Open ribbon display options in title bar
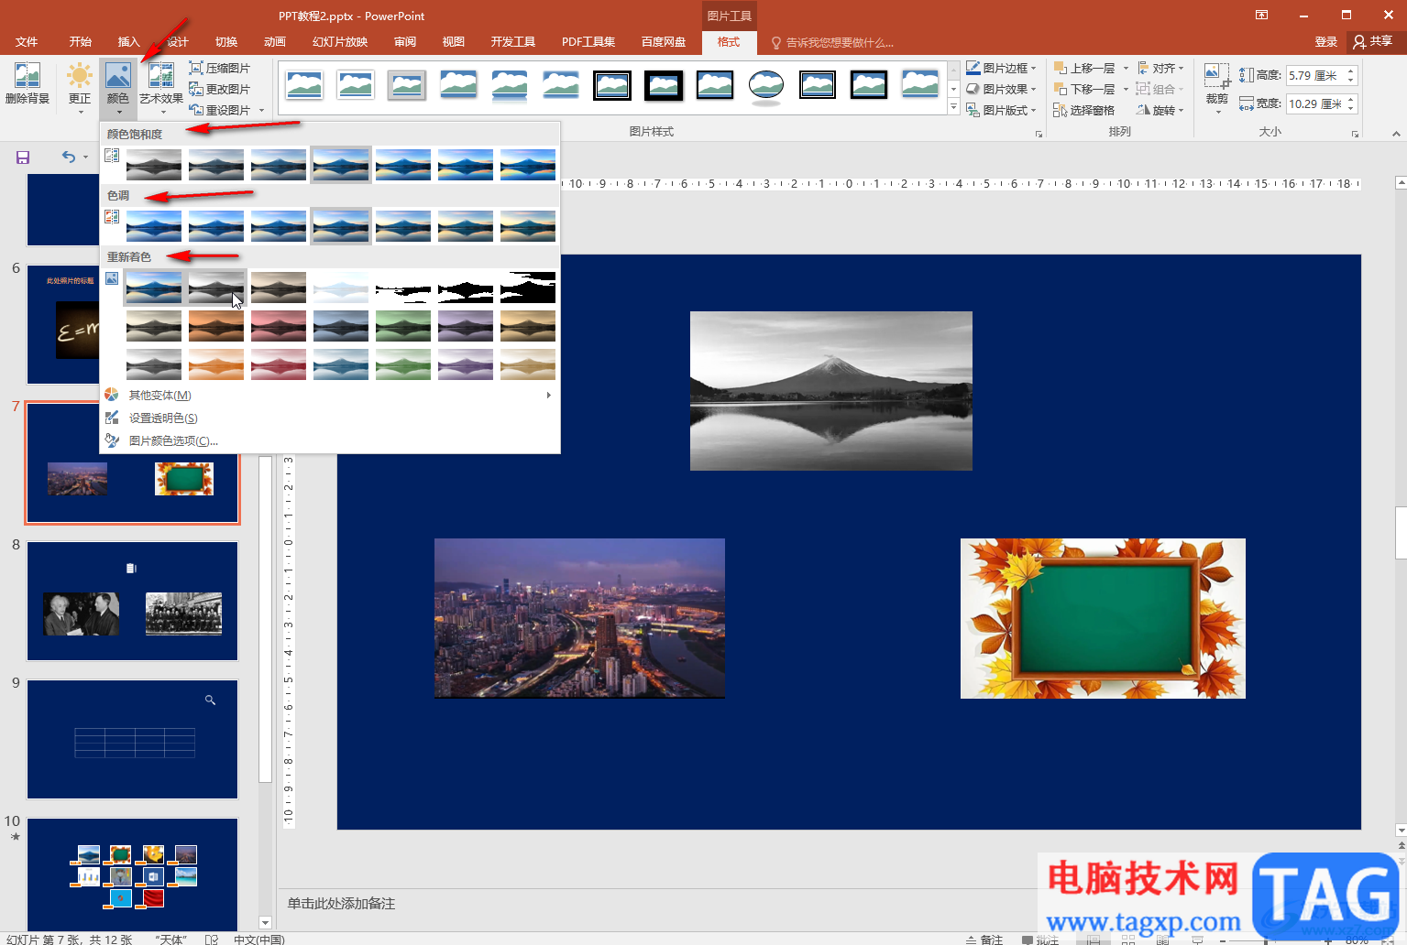The height and width of the screenshot is (945, 1407). pos(1262,15)
